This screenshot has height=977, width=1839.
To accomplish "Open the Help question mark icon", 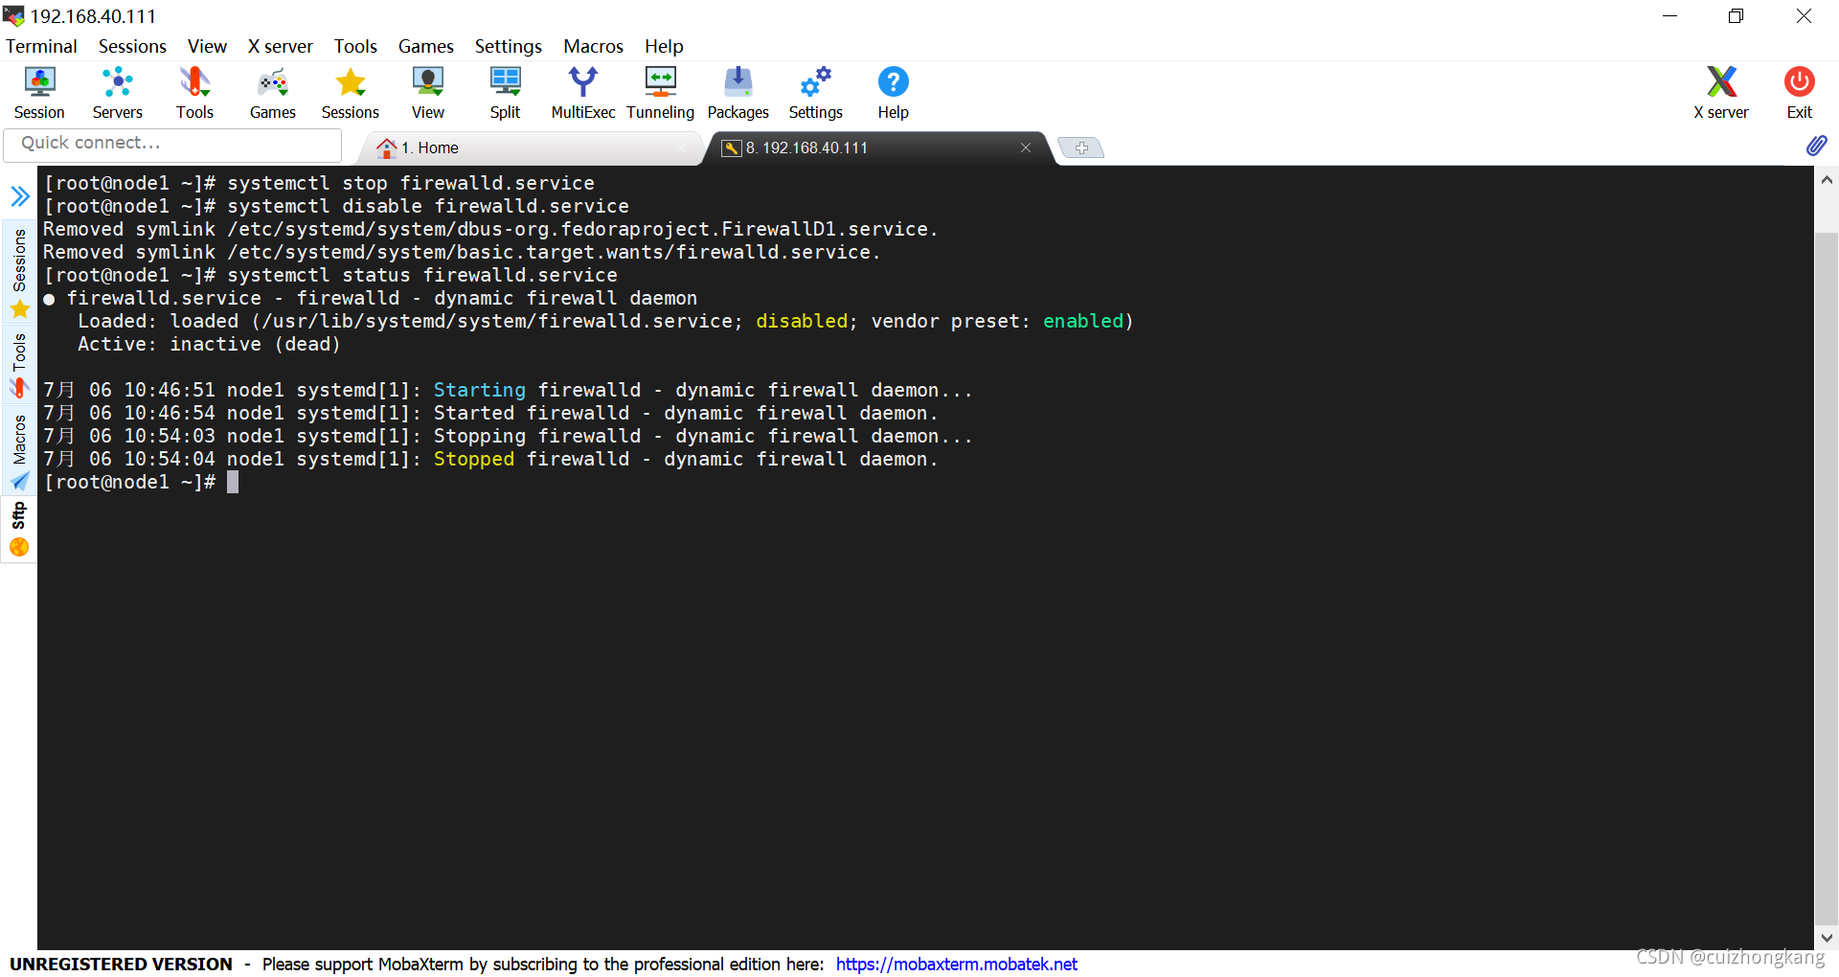I will (x=893, y=93).
